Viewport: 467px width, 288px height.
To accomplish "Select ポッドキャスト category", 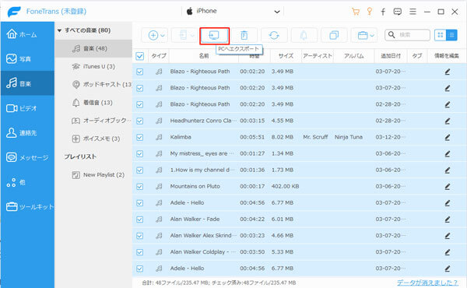I will coord(93,84).
